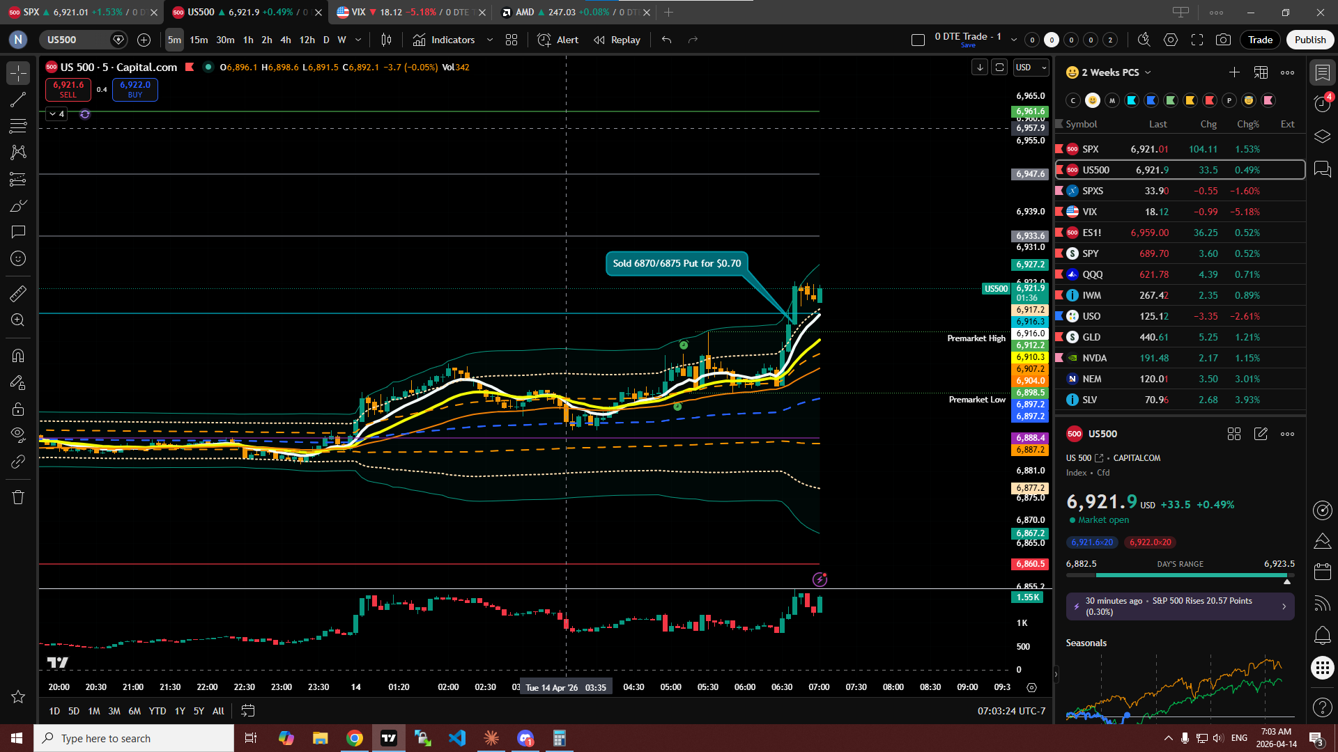1338x752 pixels.
Task: Select the measure ruler tool
Action: tap(18, 294)
